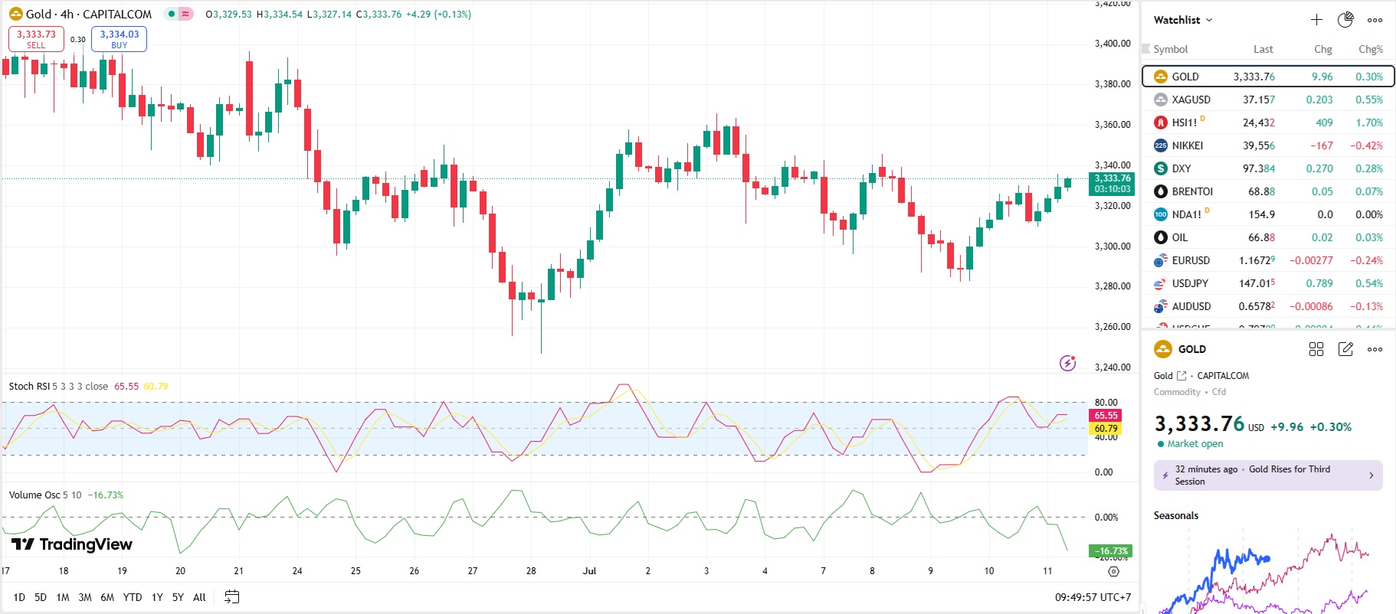Screen dimensions: 1396x614
Task: Open the note edit icon in GOLD details
Action: tap(1345, 349)
